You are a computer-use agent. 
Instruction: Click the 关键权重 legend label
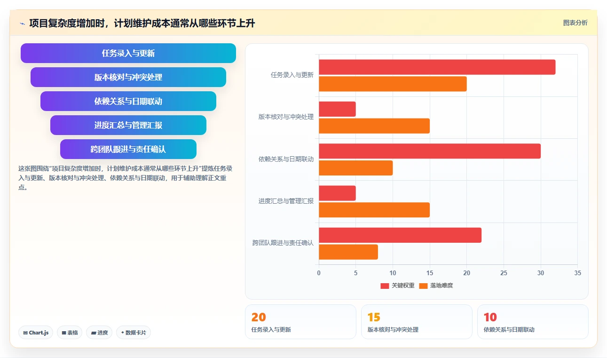tap(403, 286)
